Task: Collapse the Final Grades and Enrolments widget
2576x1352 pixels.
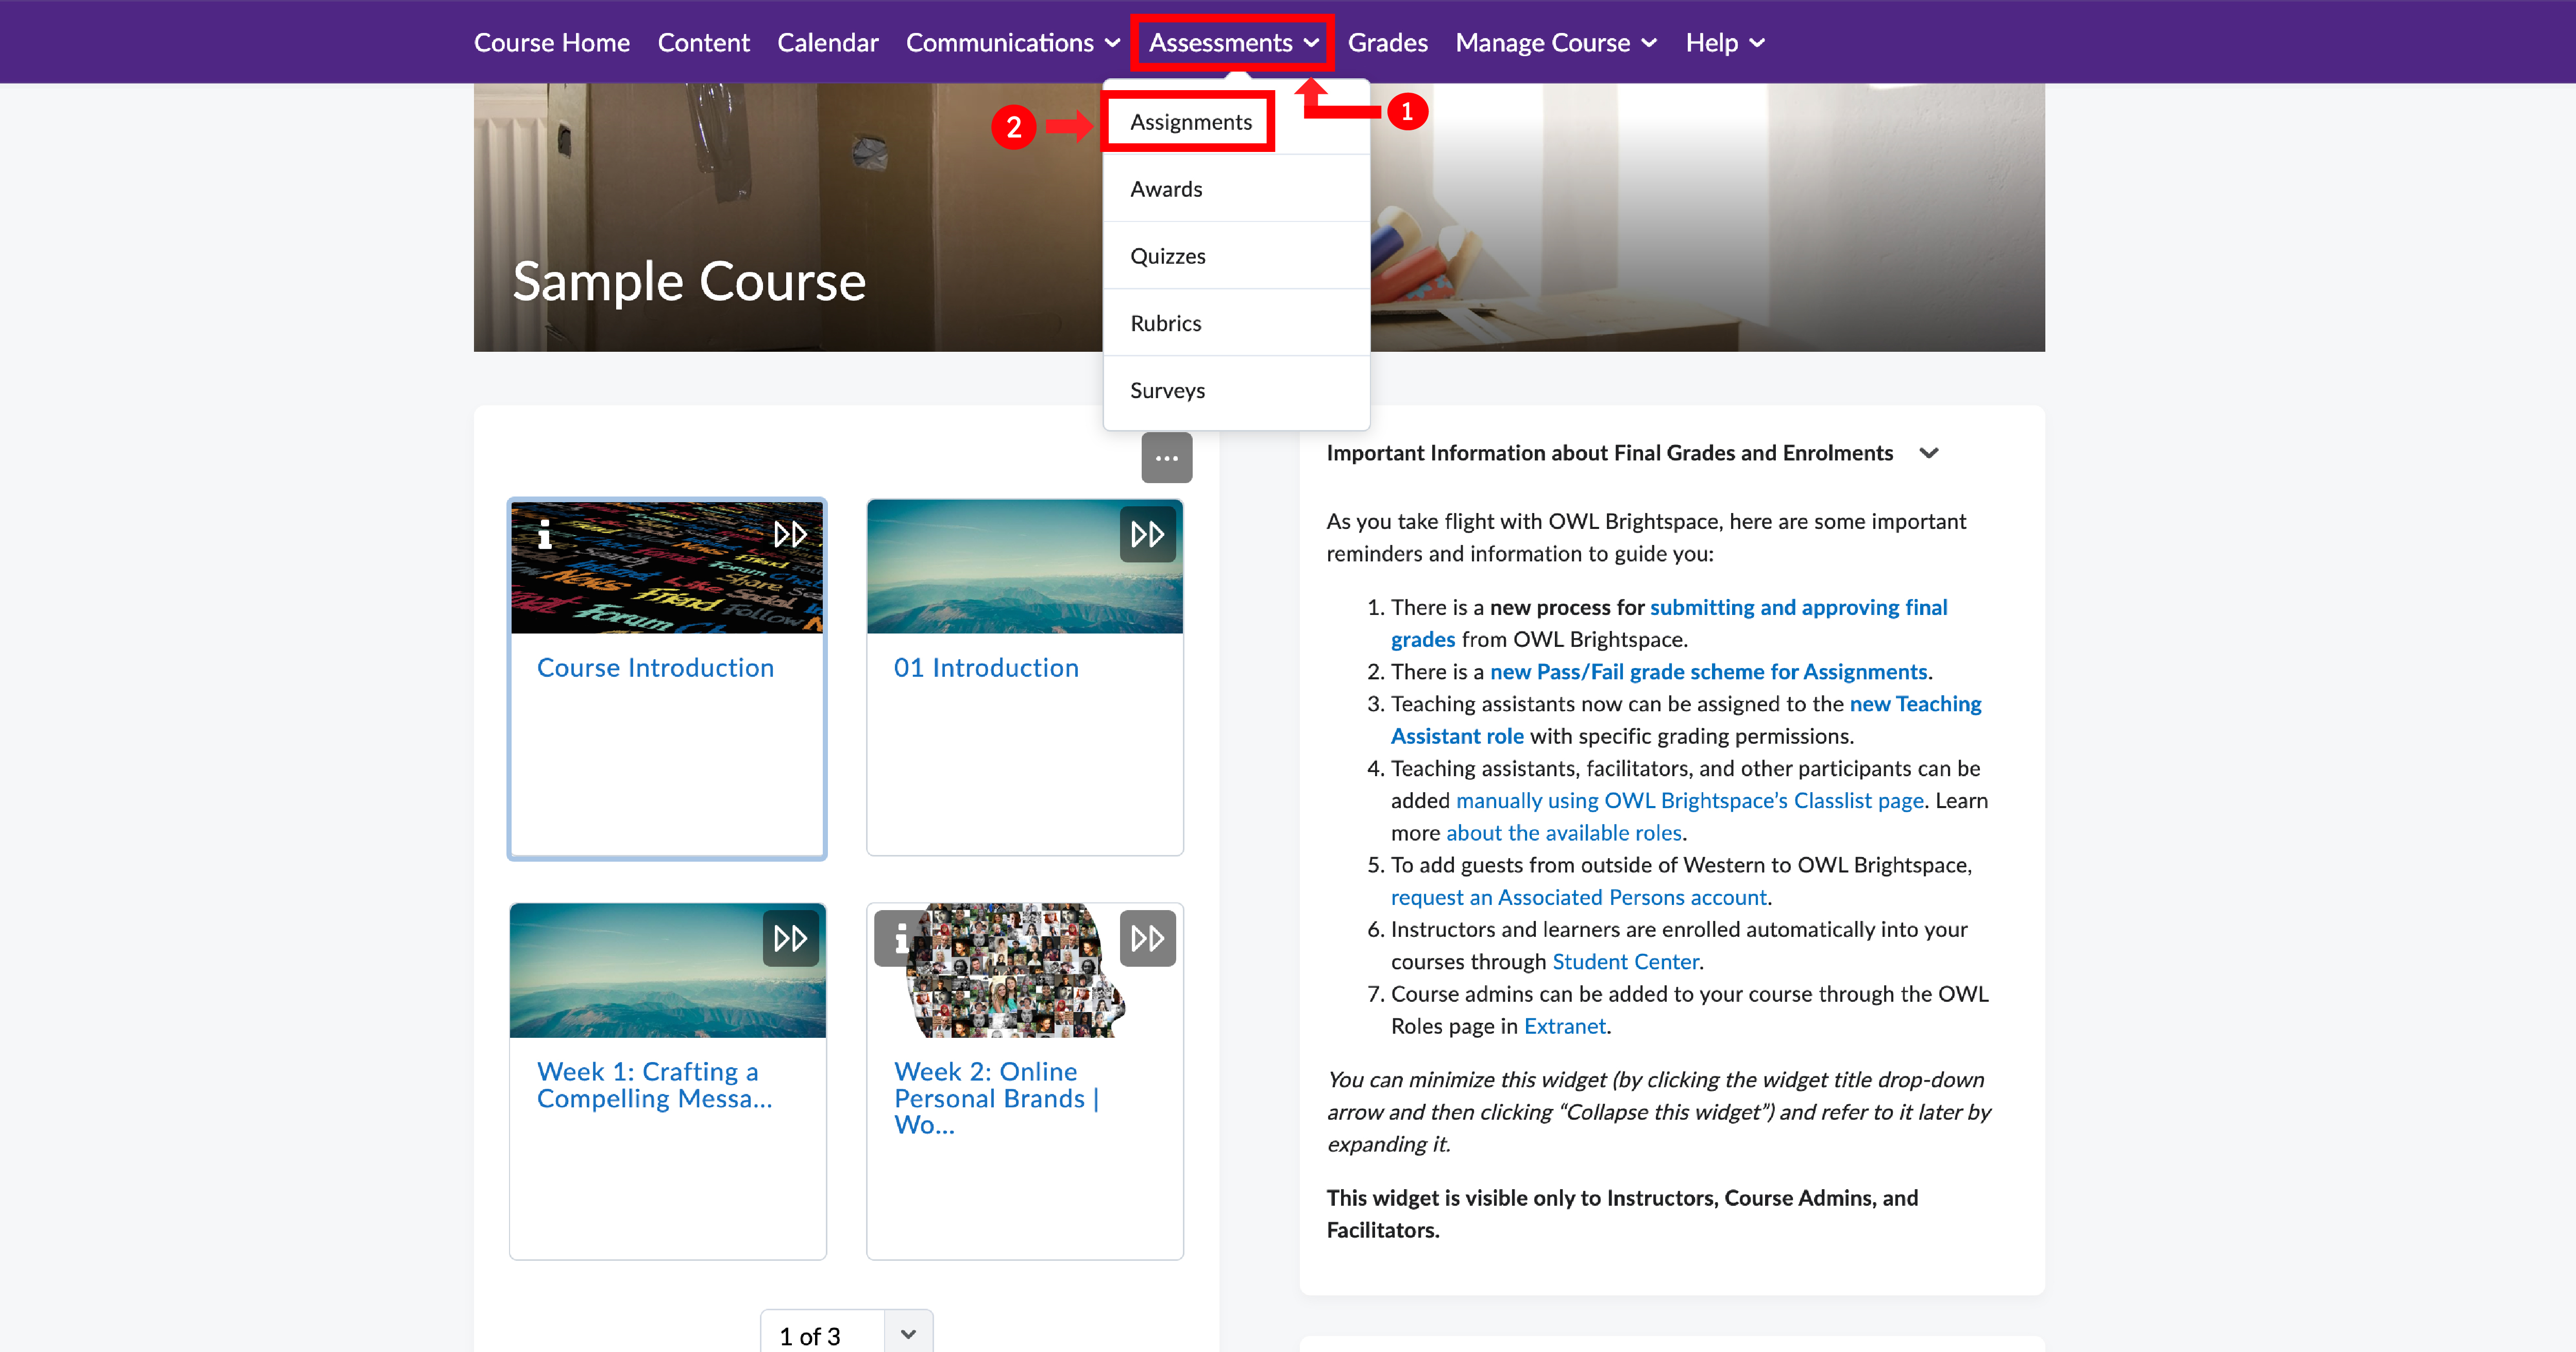Action: point(1930,452)
